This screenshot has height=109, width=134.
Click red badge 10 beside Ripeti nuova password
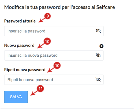click(57, 66)
